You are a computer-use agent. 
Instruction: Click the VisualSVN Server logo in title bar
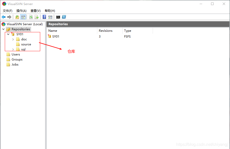pos(4,4)
